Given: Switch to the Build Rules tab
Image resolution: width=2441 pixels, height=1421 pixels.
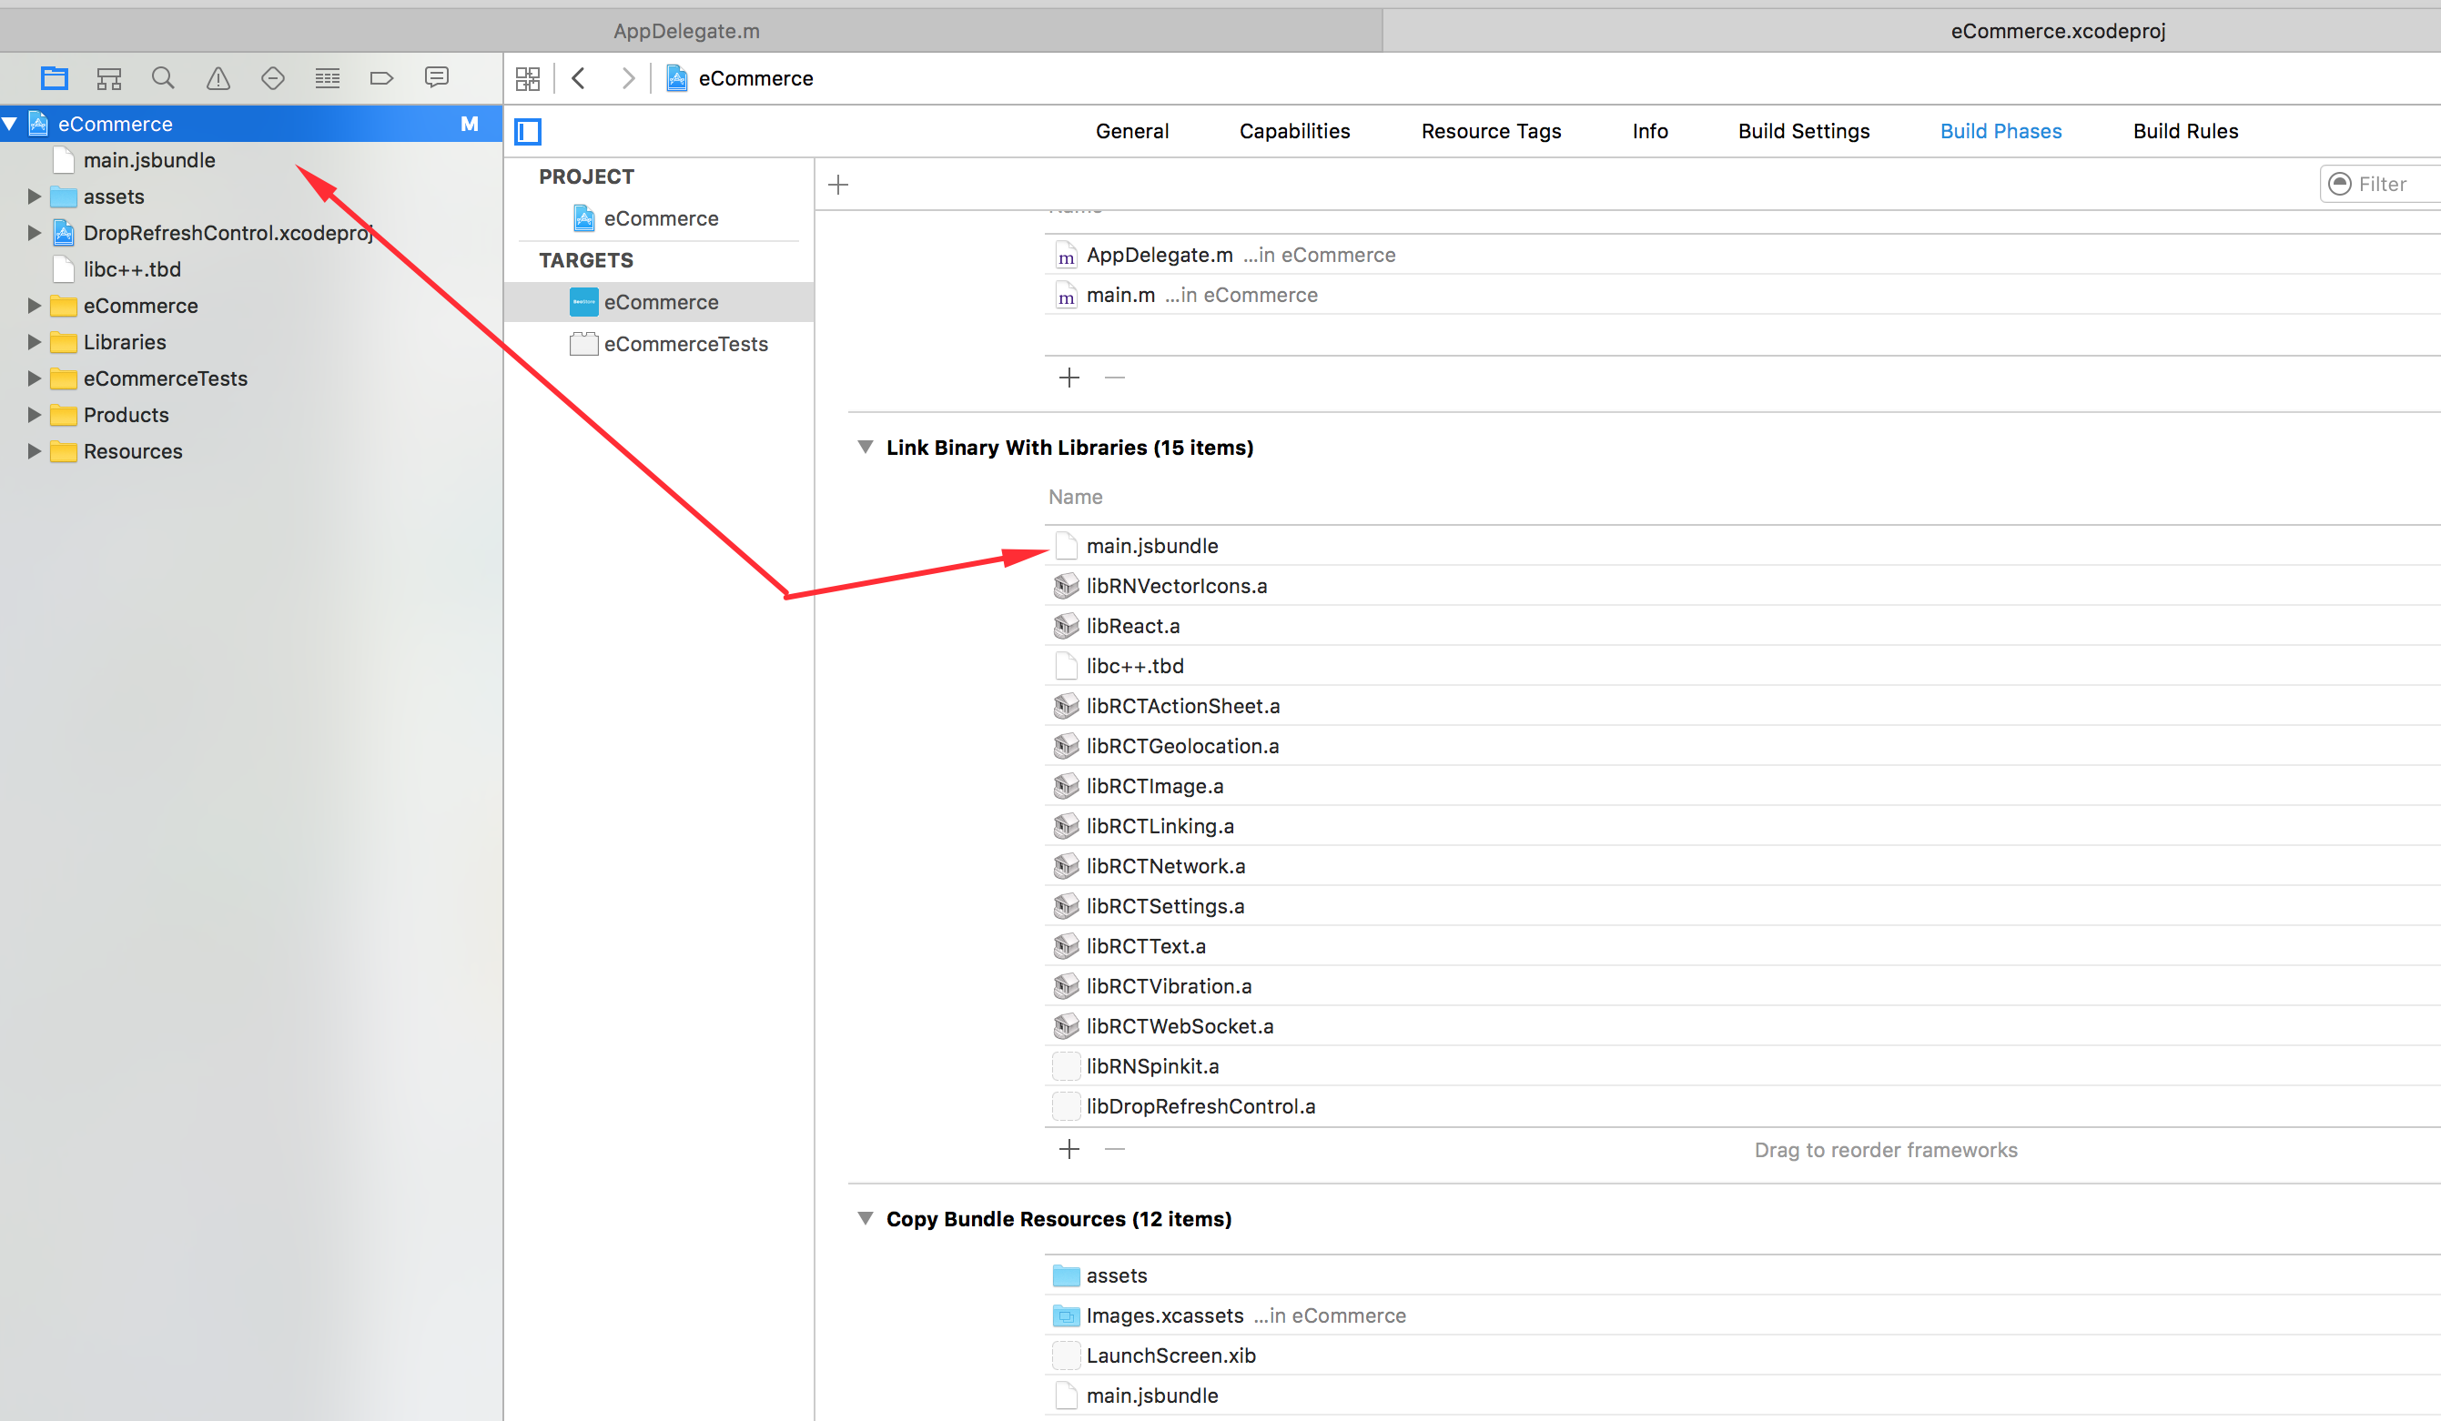Looking at the screenshot, I should tap(2185, 131).
